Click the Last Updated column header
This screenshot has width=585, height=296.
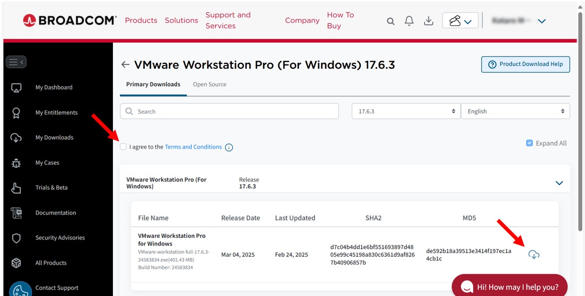[x=295, y=218]
